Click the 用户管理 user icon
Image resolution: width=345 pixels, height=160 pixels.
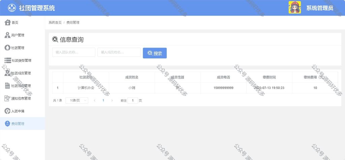click(7, 35)
